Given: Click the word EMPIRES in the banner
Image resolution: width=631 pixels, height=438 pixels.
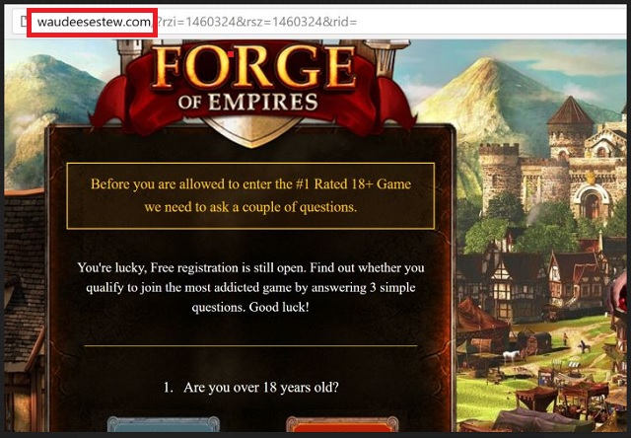Looking at the screenshot, I should point(263,103).
